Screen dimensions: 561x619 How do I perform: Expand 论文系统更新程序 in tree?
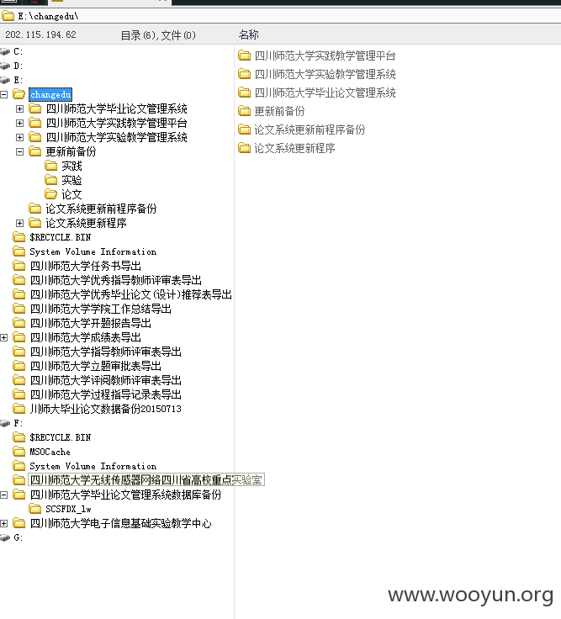pyautogui.click(x=19, y=223)
